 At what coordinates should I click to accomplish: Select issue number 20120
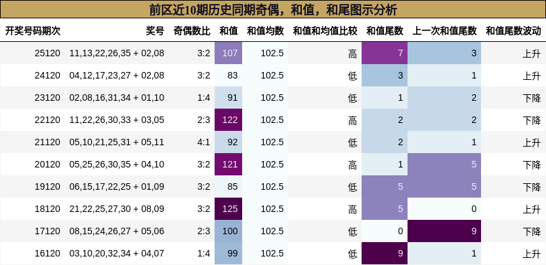point(47,164)
